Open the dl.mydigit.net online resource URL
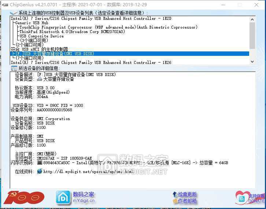 pos(89,172)
